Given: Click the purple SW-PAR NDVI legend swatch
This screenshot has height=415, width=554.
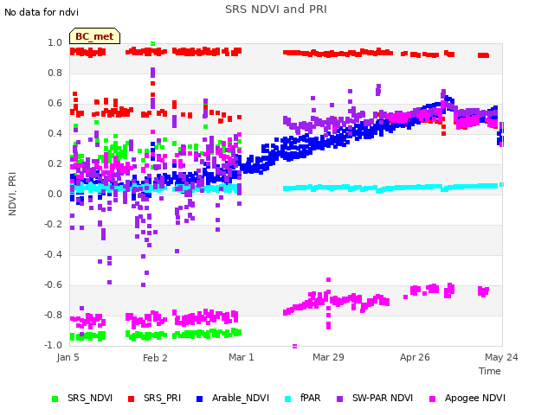Looking at the screenshot, I should [339, 399].
